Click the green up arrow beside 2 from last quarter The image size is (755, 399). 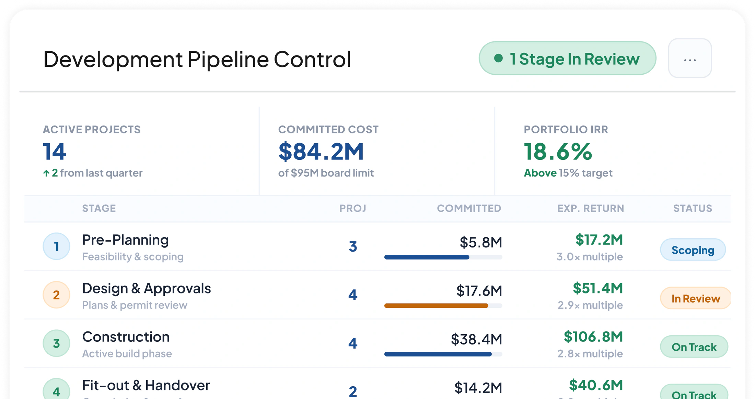point(46,173)
